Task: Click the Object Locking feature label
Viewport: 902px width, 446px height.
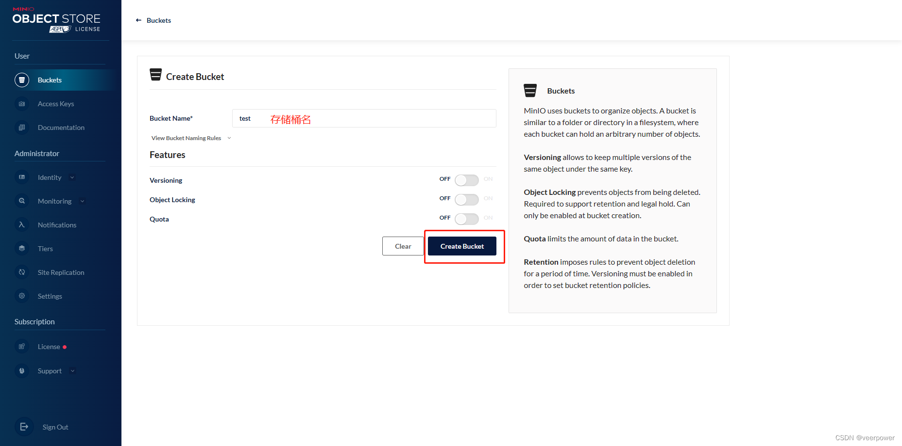Action: [x=172, y=200]
